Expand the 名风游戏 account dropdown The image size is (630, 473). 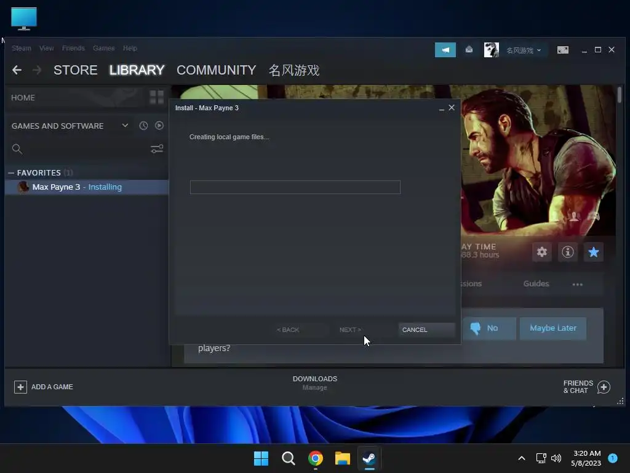(524, 51)
